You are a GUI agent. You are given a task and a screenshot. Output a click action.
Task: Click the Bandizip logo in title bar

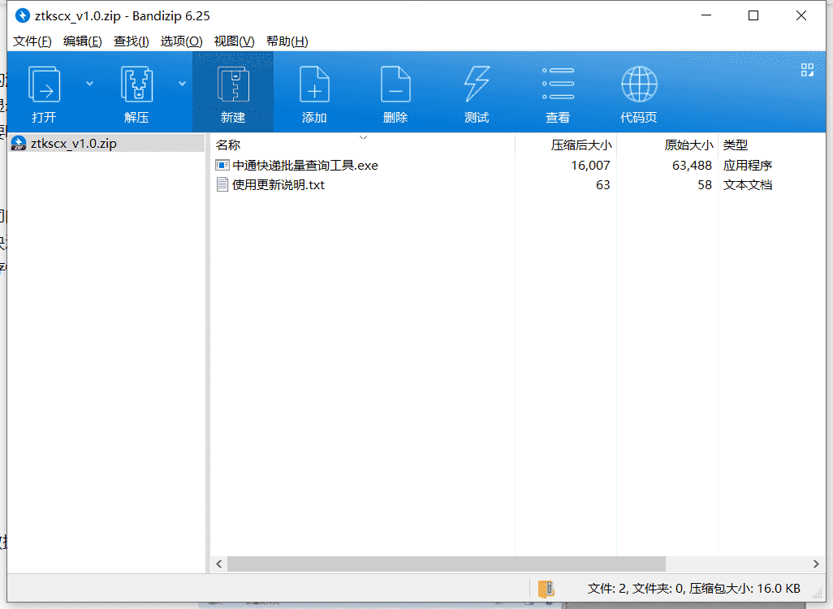(x=22, y=16)
